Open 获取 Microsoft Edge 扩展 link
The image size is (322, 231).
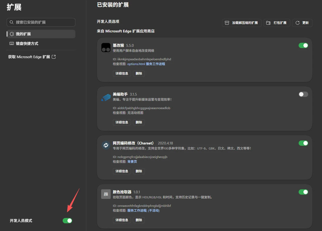pyautogui.click(x=32, y=57)
